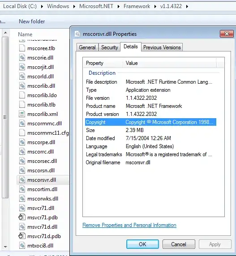Select the Details tab

[x=131, y=47]
